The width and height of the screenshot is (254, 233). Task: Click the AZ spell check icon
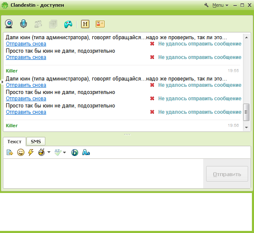[x=58, y=153]
